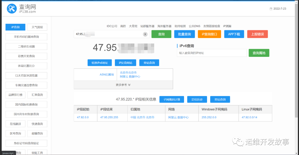Report an error via 上报错误
The image size is (299, 155).
(x=257, y=34)
